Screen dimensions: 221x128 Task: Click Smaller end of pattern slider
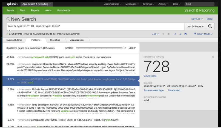[69, 48]
